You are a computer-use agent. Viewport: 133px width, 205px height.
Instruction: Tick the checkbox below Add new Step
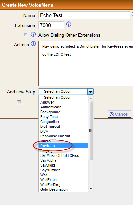pyautogui.click(x=19, y=102)
